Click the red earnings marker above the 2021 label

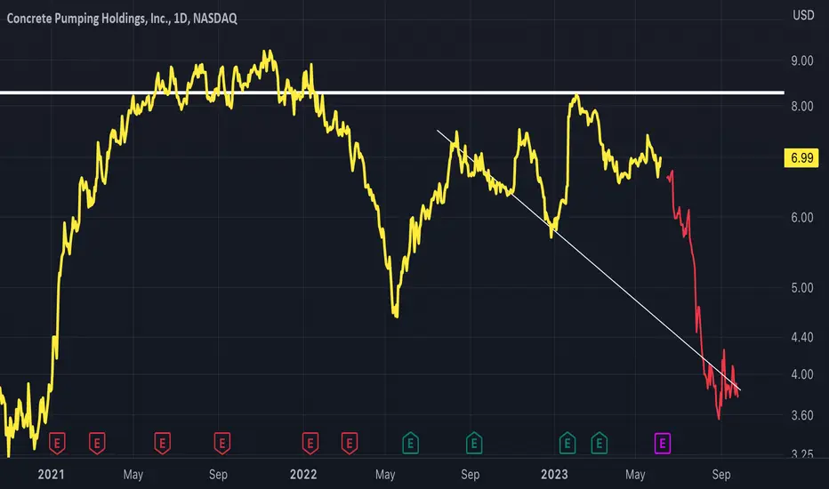[57, 443]
